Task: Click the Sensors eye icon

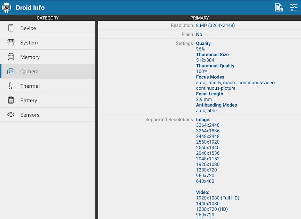Action: pyautogui.click(x=11, y=115)
